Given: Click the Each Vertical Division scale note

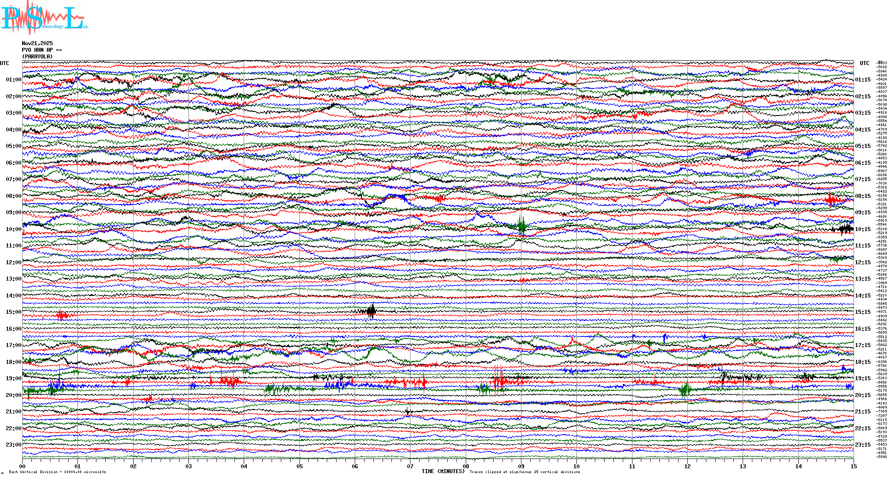Looking at the screenshot, I should [x=57, y=472].
